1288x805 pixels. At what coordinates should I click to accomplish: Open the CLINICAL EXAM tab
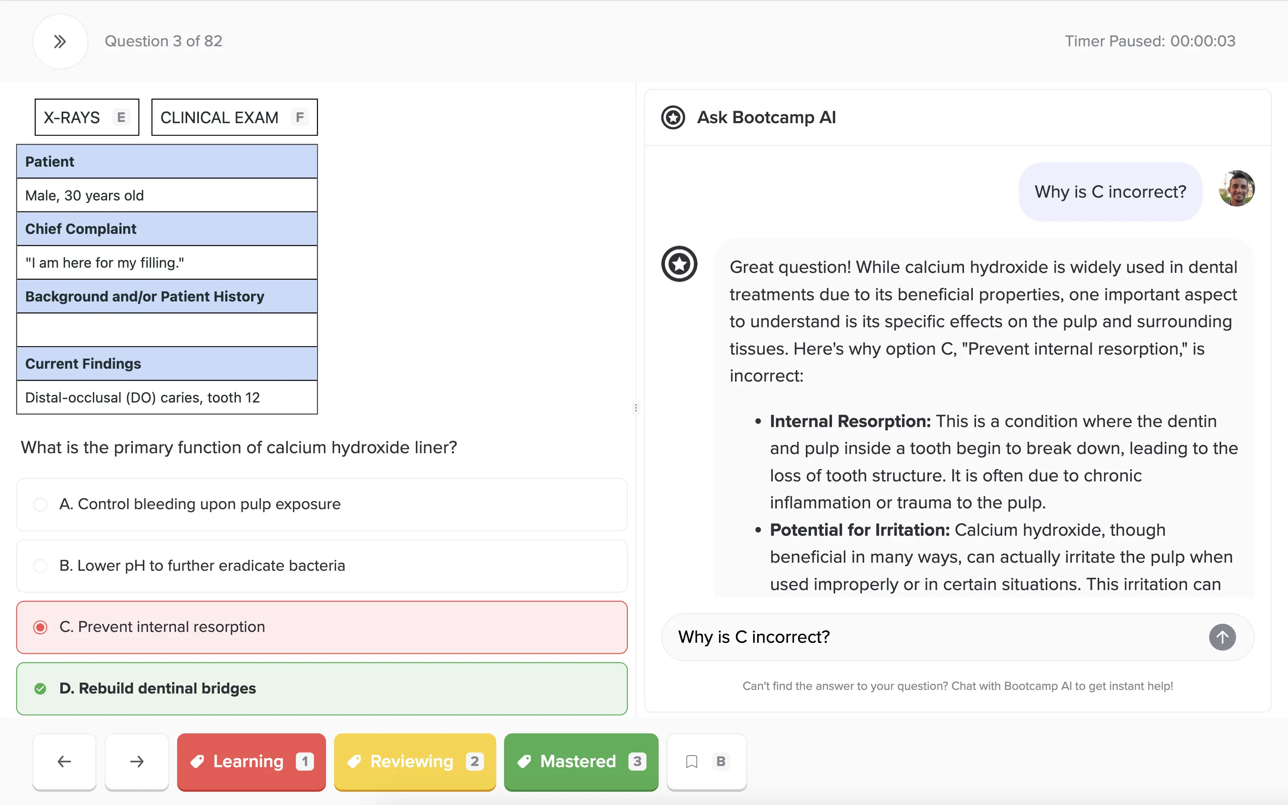tap(234, 117)
